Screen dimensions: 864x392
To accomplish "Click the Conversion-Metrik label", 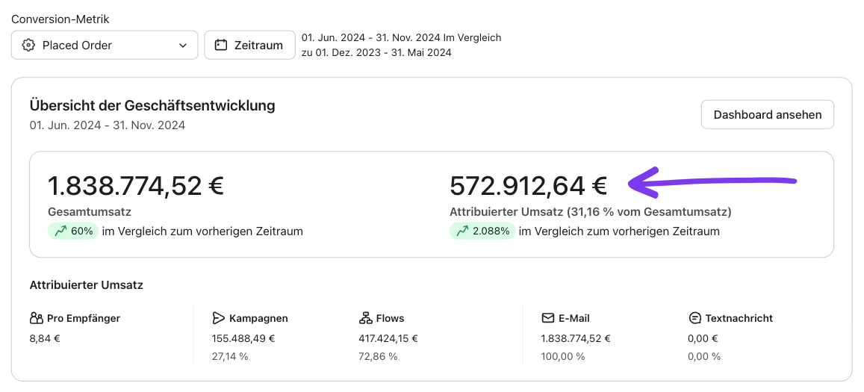I will click(x=60, y=19).
